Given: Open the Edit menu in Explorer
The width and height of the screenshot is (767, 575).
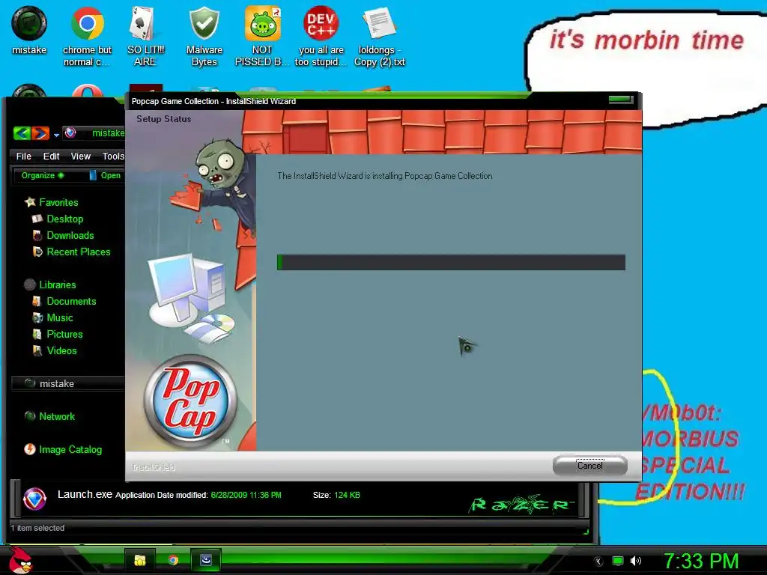Looking at the screenshot, I should click(x=51, y=156).
